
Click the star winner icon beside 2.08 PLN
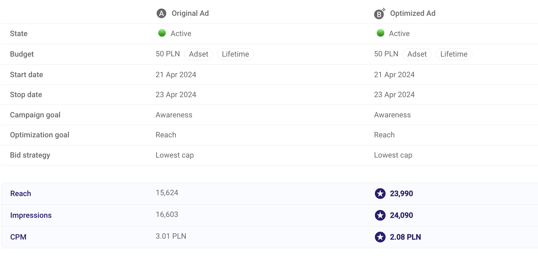tap(380, 237)
